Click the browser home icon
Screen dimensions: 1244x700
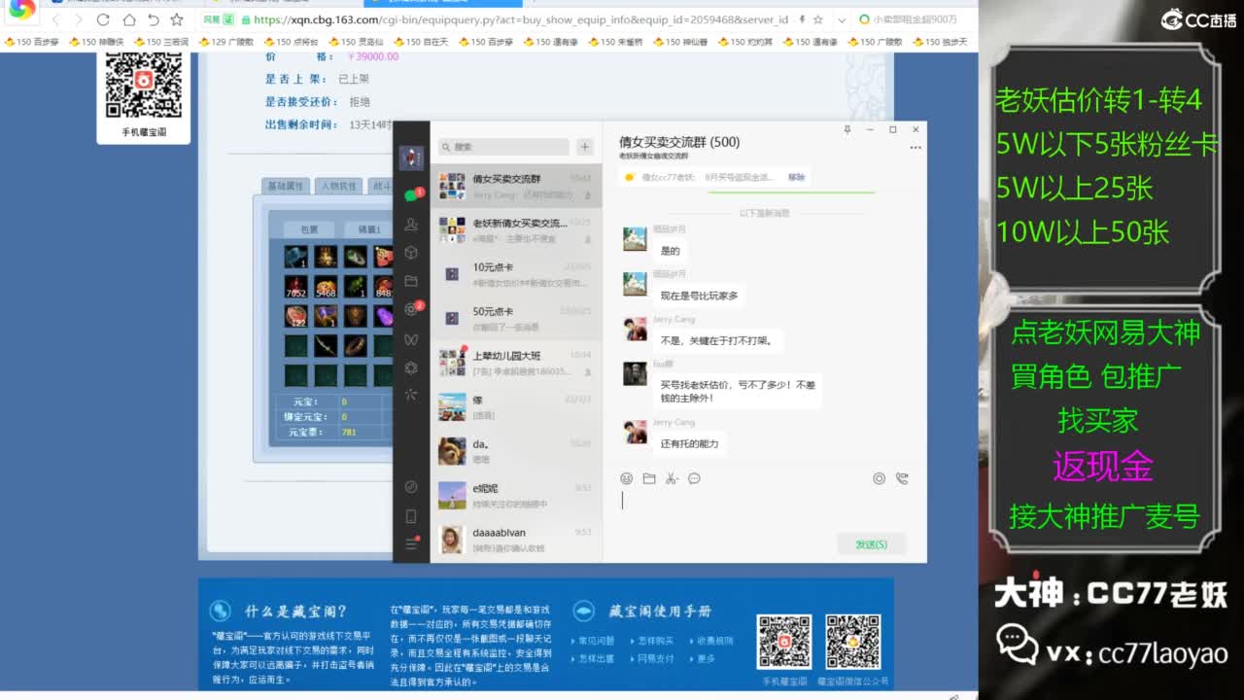tap(130, 17)
